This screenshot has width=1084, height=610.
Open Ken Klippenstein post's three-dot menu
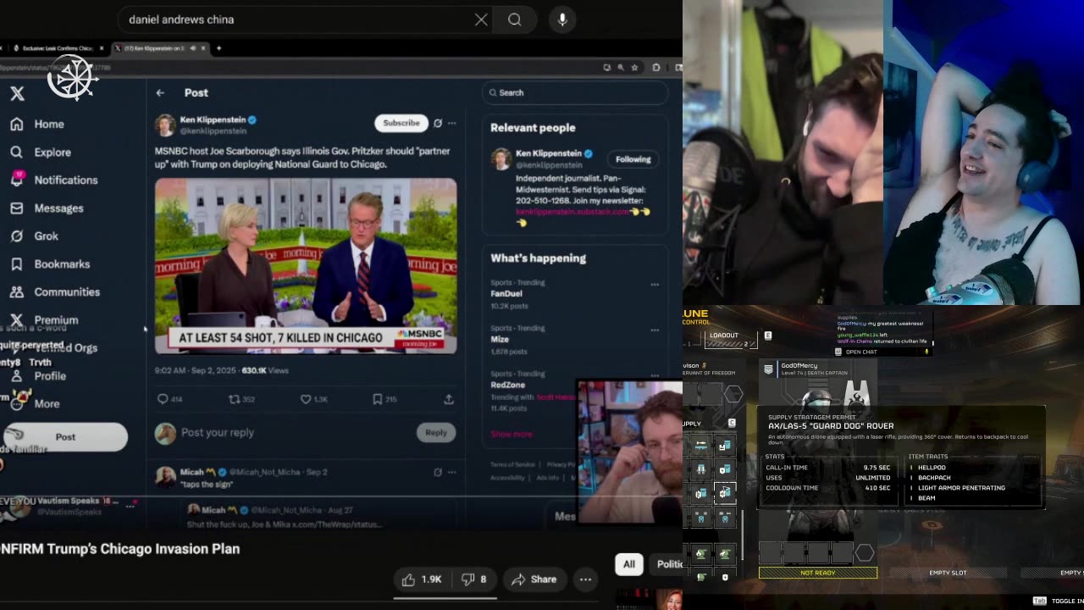pos(452,124)
